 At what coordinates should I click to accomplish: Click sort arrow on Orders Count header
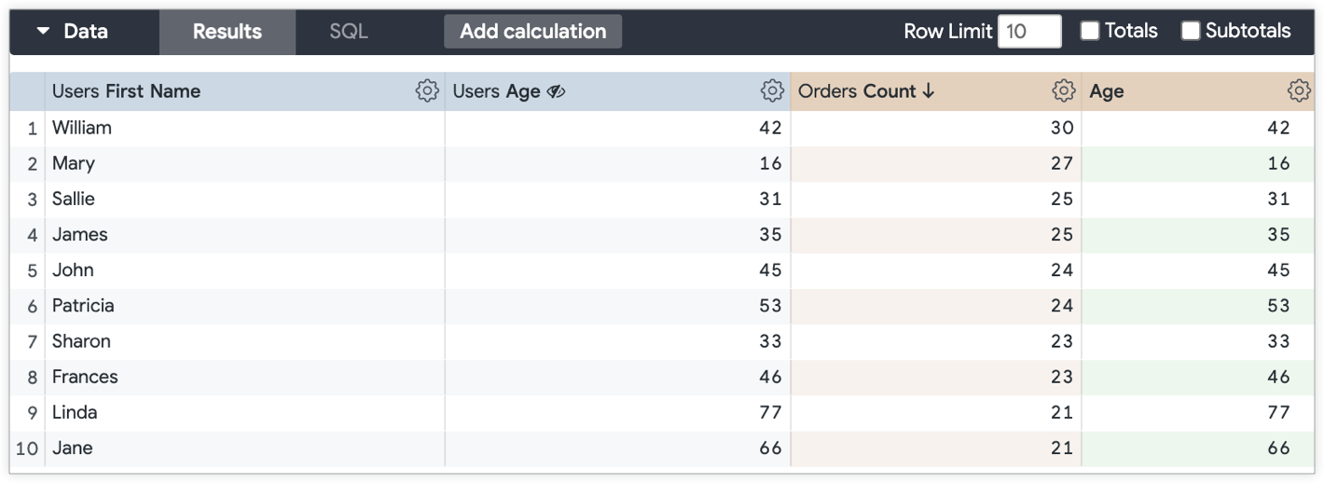(928, 91)
